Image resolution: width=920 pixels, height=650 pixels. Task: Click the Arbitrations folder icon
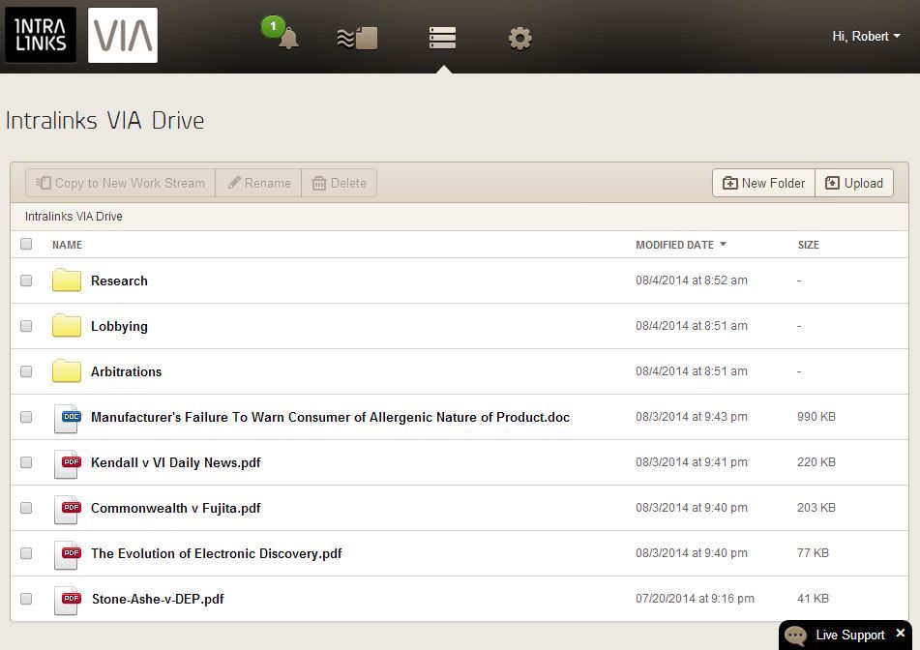click(67, 371)
